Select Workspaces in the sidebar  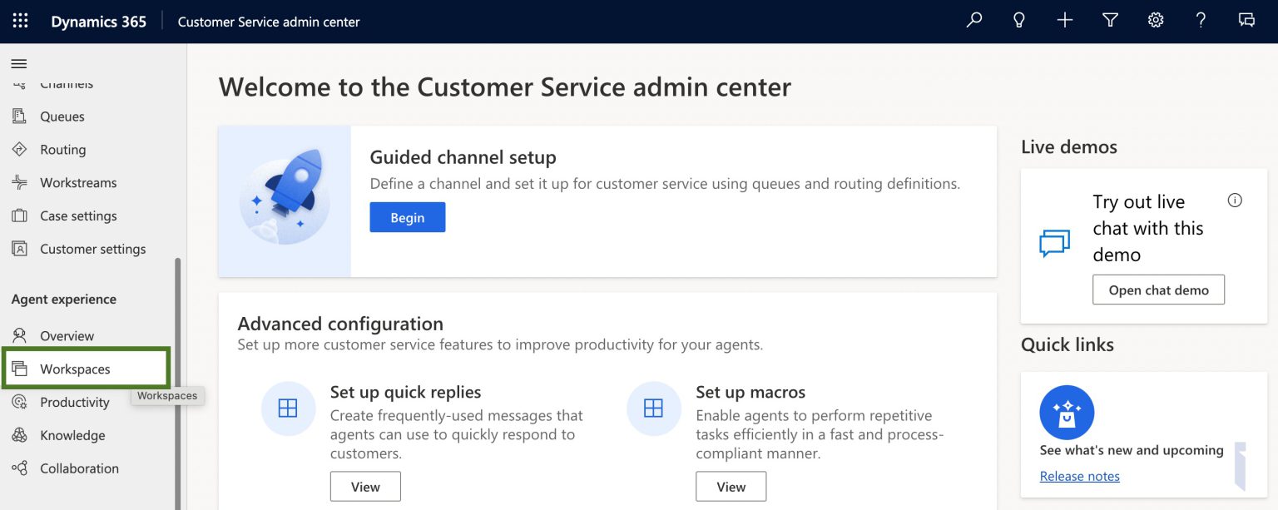point(75,369)
